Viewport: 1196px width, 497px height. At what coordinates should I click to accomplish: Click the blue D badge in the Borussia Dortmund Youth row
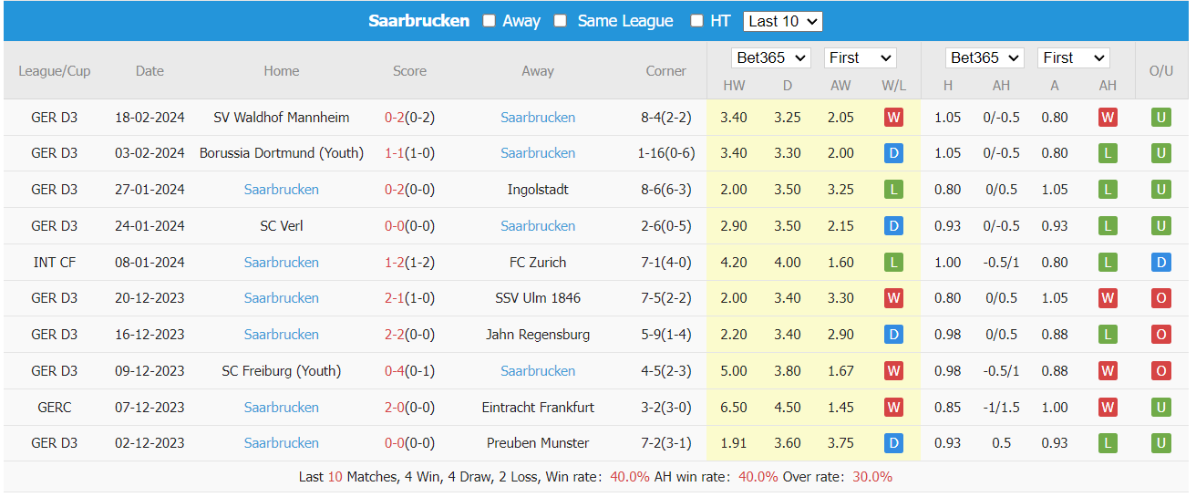coord(893,153)
